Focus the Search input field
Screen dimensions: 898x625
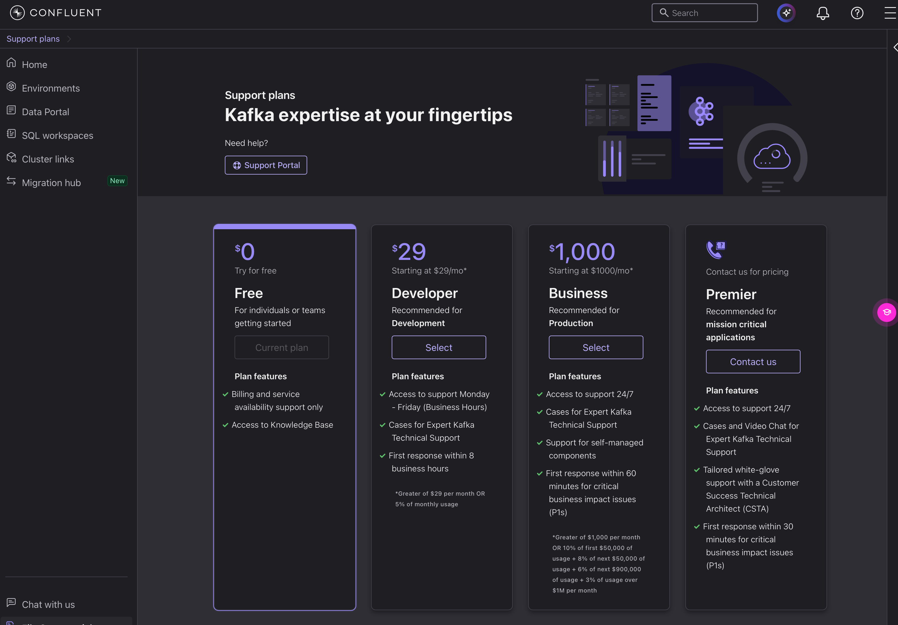(705, 13)
